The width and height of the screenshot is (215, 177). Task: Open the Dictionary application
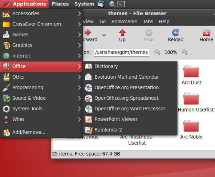click(x=130, y=66)
